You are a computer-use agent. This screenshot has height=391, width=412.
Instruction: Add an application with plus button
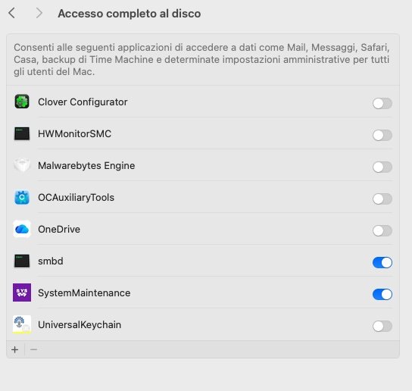pyautogui.click(x=15, y=349)
